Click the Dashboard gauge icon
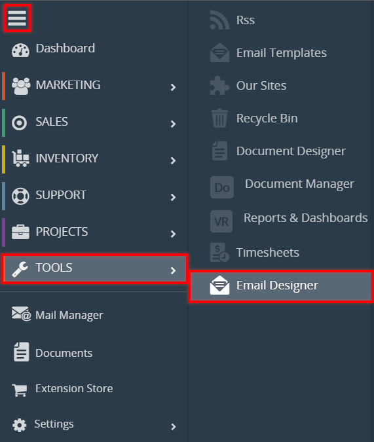 click(x=20, y=50)
